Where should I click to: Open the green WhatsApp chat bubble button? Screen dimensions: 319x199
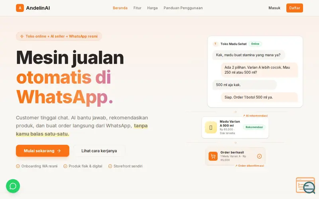tap(13, 186)
